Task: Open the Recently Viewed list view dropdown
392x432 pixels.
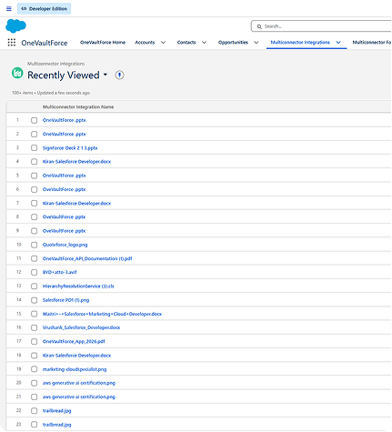Action: (x=106, y=75)
